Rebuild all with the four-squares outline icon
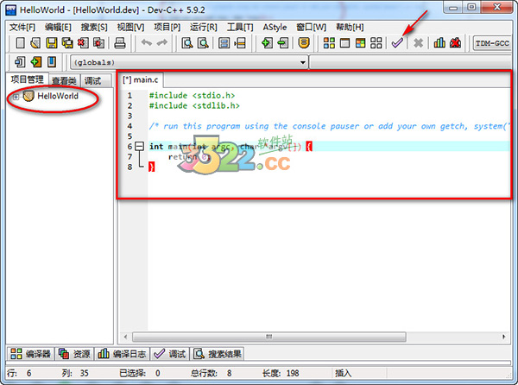Image resolution: width=518 pixels, height=385 pixels. 376,43
